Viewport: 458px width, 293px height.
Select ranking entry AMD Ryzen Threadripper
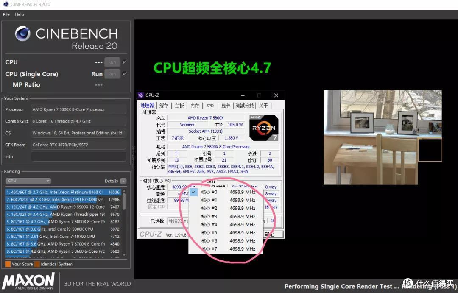pyautogui.click(x=63, y=214)
